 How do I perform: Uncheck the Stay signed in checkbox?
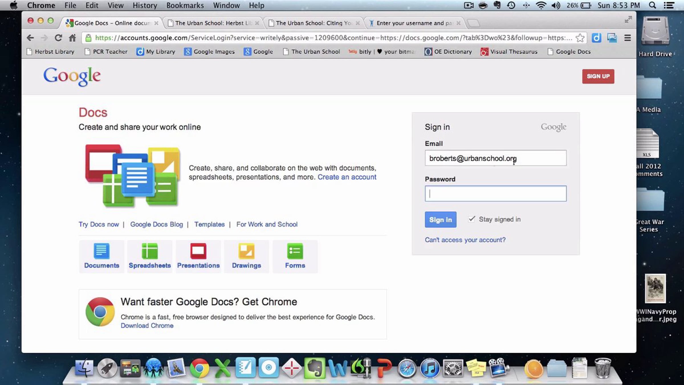click(x=472, y=219)
